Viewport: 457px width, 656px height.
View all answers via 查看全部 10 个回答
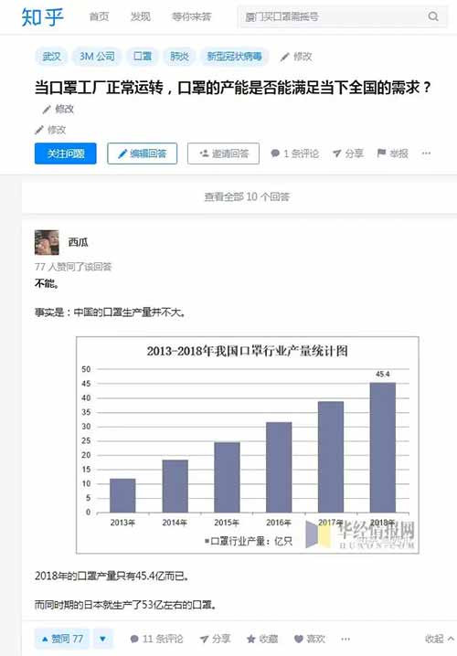(247, 196)
